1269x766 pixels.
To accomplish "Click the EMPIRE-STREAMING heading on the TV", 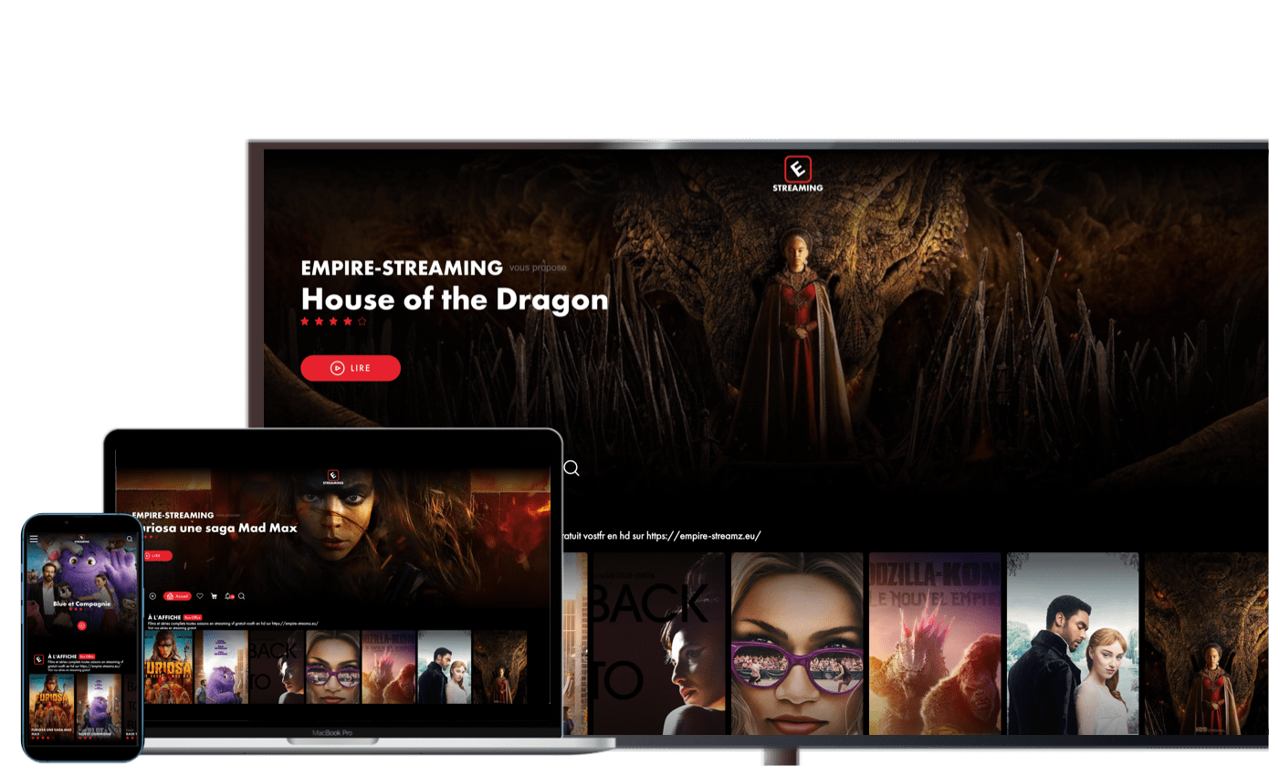I will [402, 268].
